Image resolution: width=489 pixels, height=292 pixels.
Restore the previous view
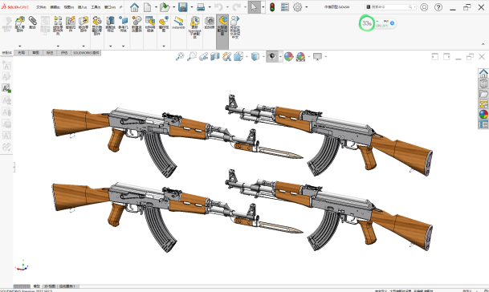coord(204,56)
